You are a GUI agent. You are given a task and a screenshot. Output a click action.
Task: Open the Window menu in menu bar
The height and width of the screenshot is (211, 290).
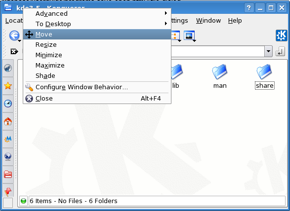click(208, 21)
